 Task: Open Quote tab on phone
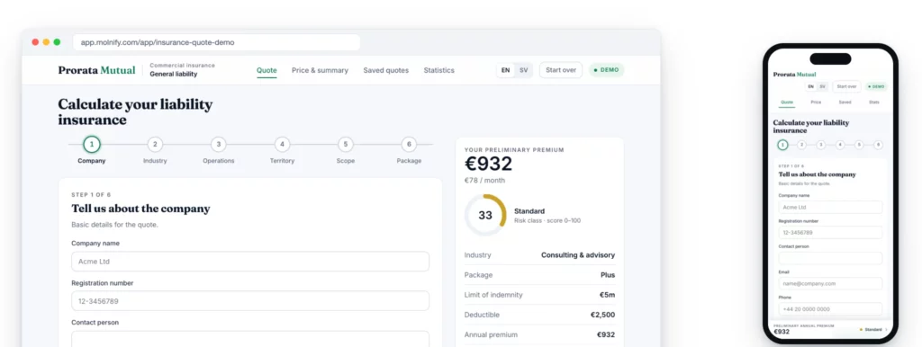pyautogui.click(x=786, y=102)
